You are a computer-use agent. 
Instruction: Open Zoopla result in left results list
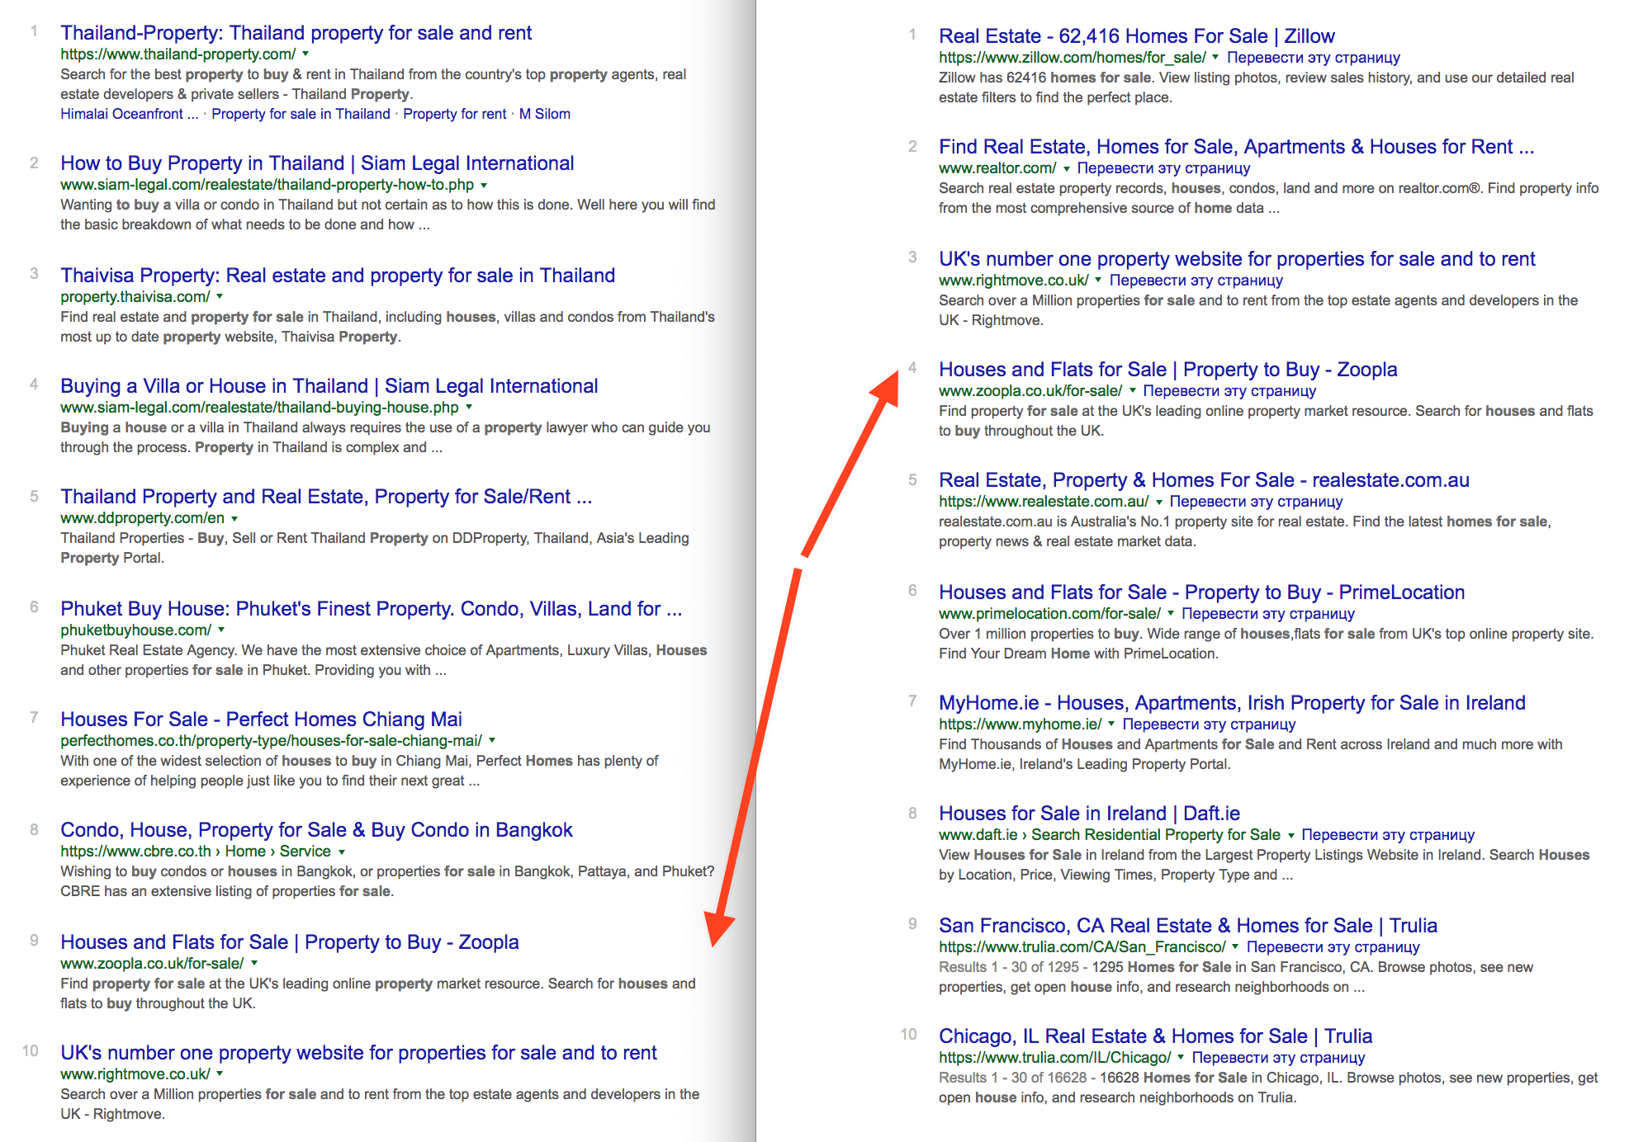(289, 942)
